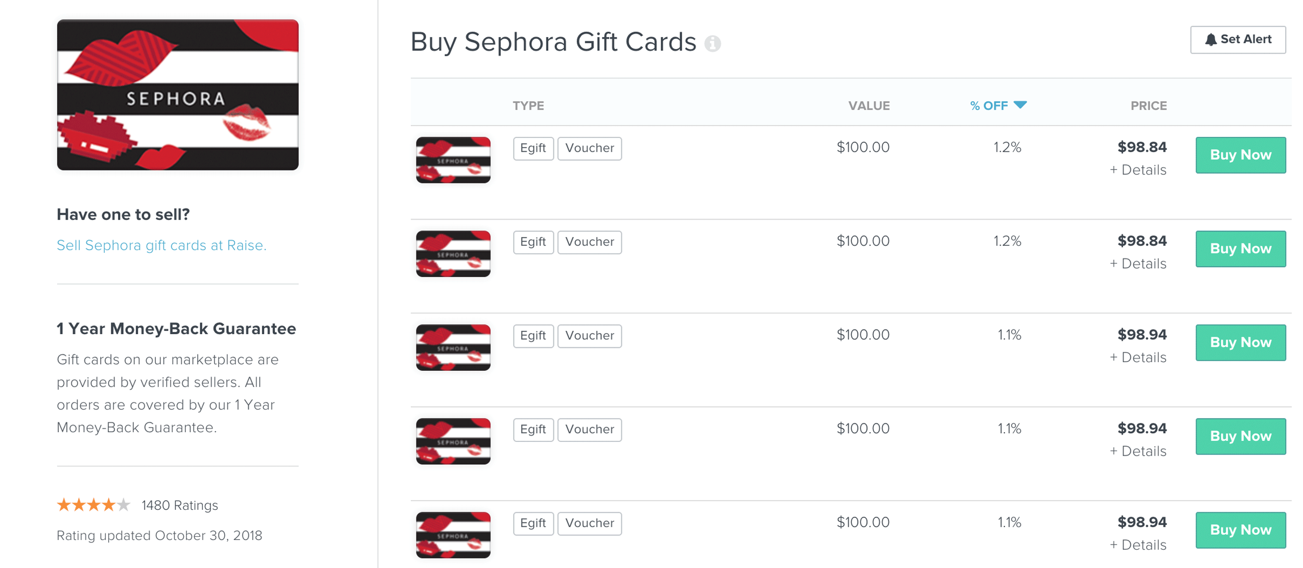Click the third listing's gift card thumbnail
This screenshot has width=1303, height=568.
[x=453, y=347]
